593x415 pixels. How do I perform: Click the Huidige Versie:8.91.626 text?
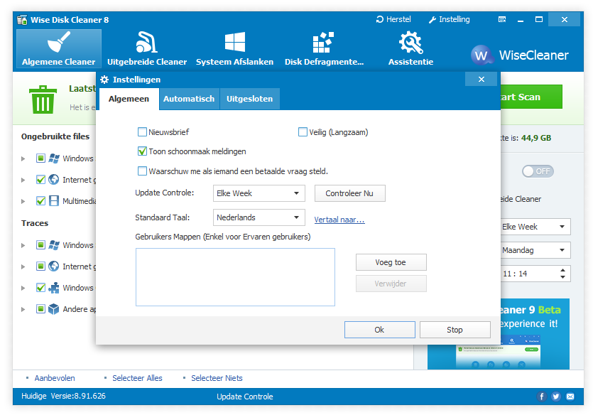(x=63, y=396)
